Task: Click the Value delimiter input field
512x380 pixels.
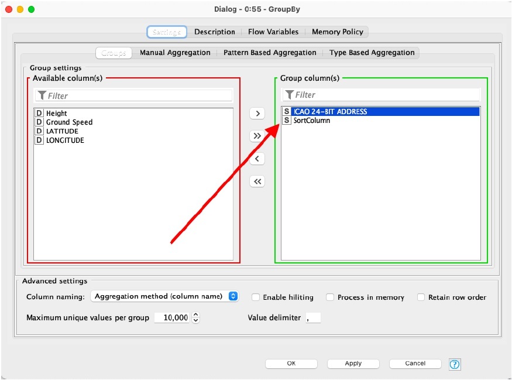Action: [x=313, y=317]
